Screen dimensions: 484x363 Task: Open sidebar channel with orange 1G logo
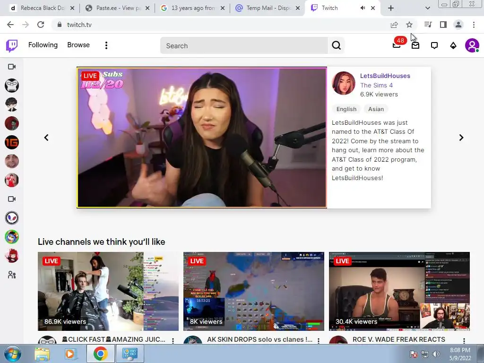click(12, 142)
